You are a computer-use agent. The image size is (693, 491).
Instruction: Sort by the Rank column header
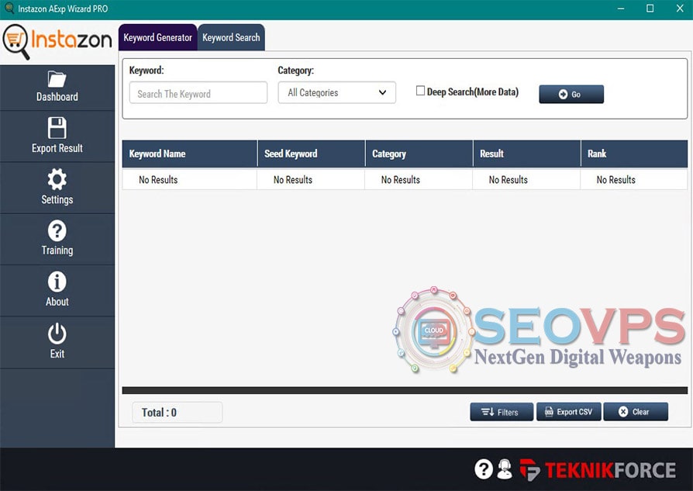click(x=634, y=154)
